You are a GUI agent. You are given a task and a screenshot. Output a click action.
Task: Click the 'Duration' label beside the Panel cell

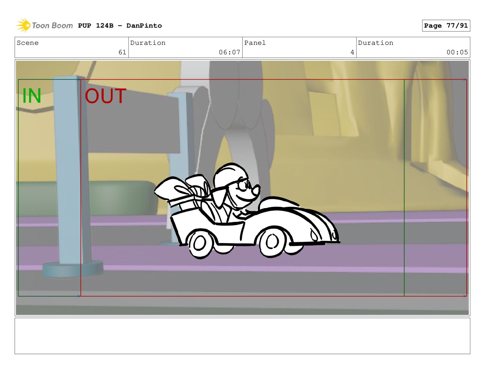point(376,43)
